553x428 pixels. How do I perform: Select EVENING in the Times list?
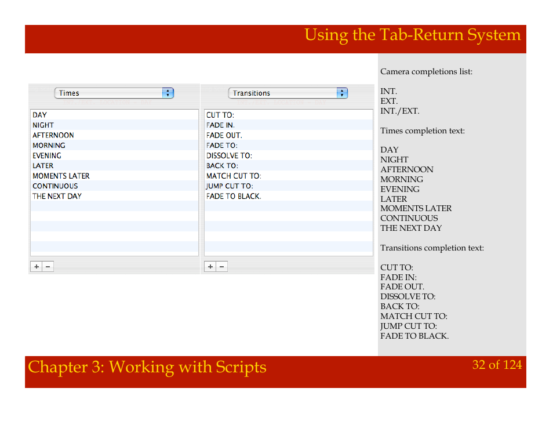click(x=114, y=155)
